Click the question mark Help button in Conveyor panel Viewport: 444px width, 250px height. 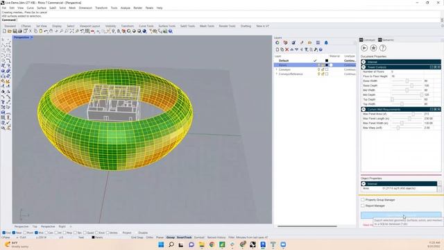point(382,48)
